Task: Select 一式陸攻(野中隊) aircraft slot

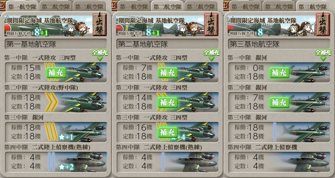Action: [x=56, y=102]
